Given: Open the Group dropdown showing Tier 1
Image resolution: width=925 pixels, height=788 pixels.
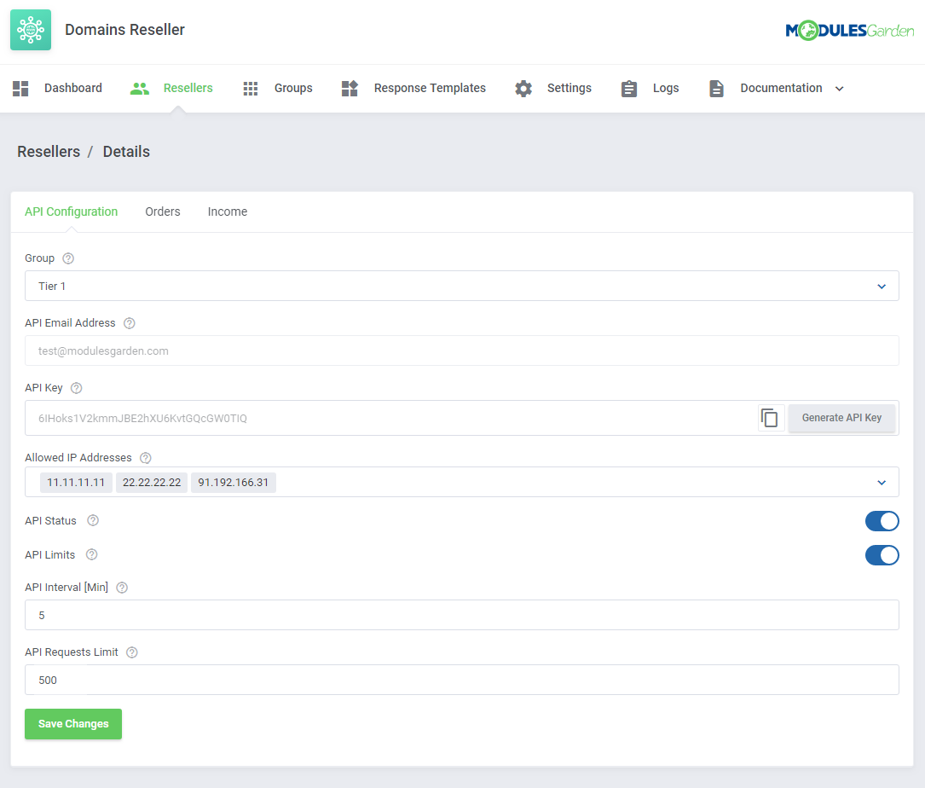Looking at the screenshot, I should [x=462, y=287].
